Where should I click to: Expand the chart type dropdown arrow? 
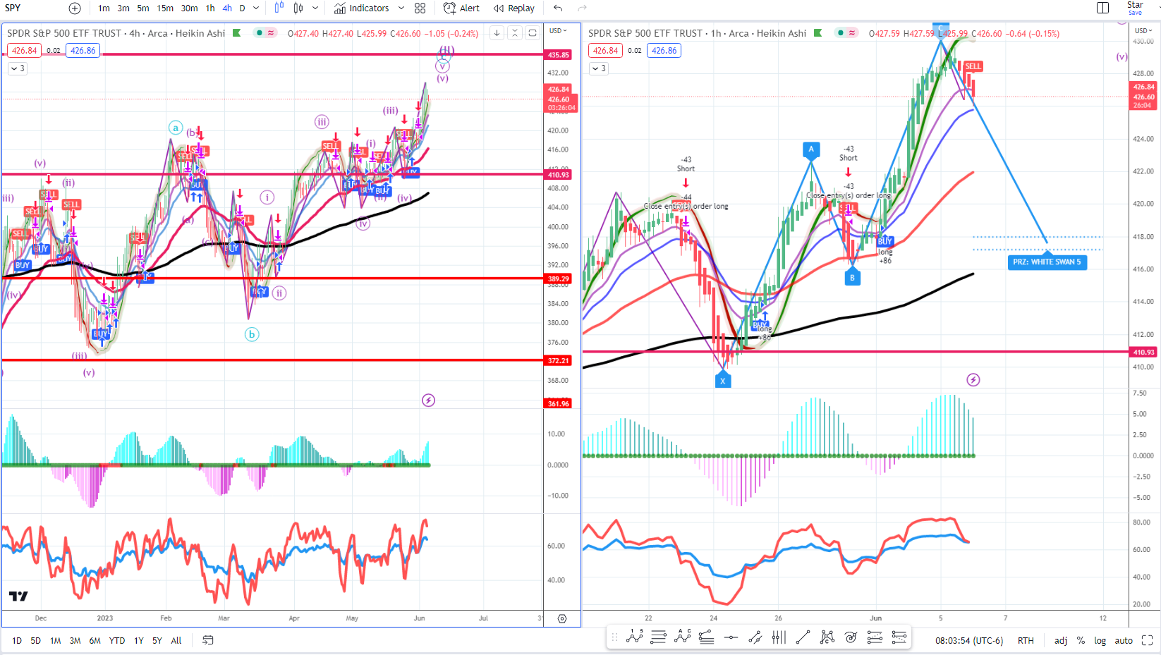click(x=315, y=8)
